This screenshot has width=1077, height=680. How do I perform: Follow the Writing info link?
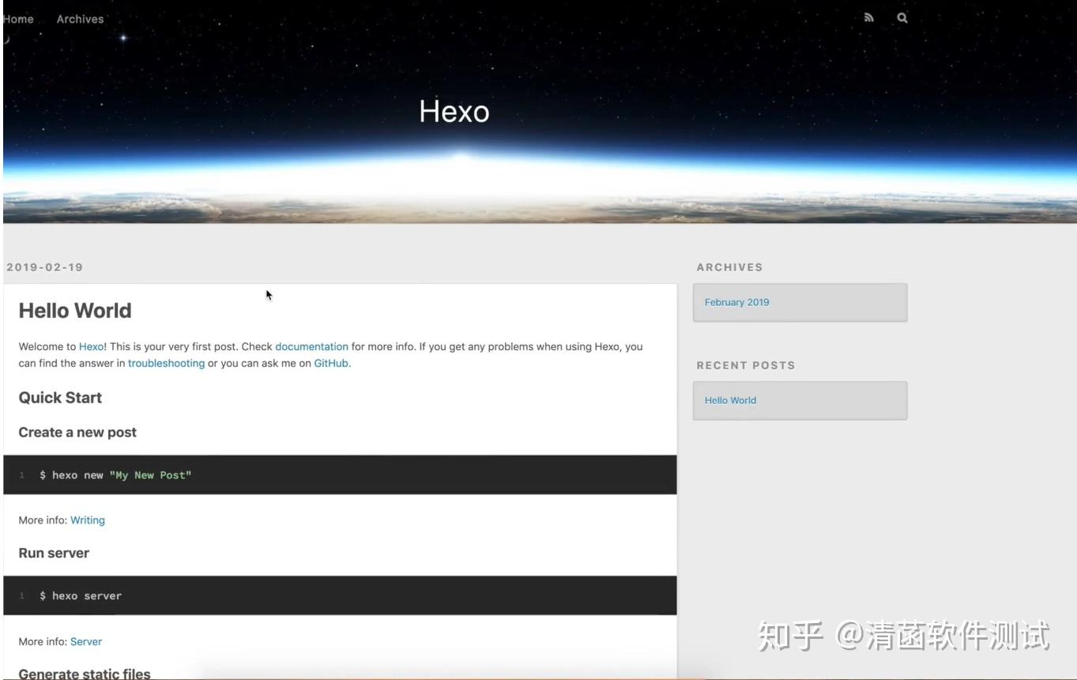point(87,519)
